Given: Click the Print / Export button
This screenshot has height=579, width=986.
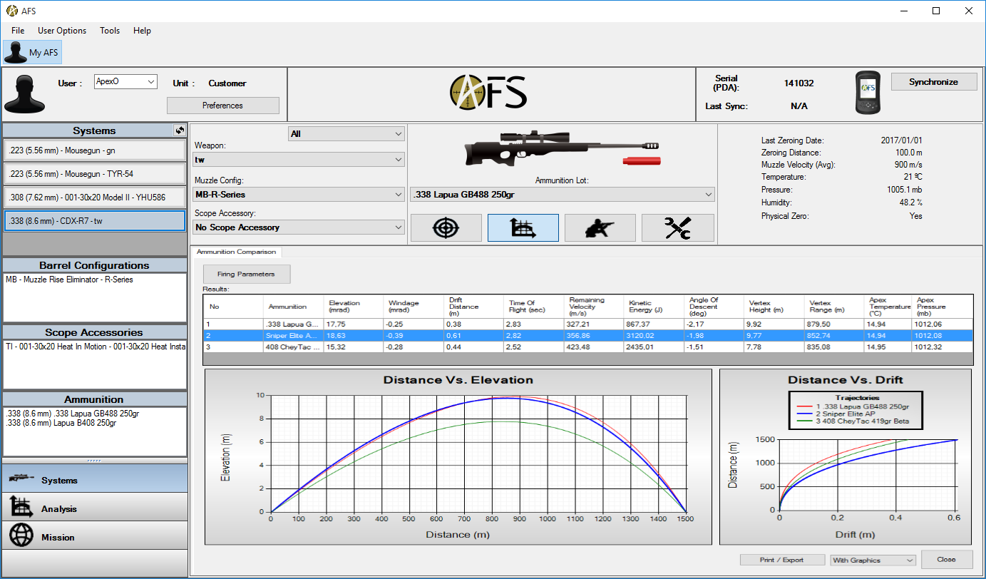Looking at the screenshot, I should [781, 560].
